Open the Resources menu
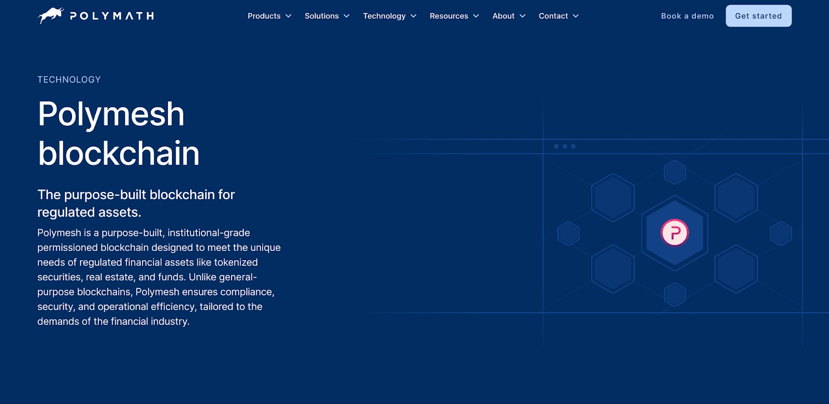829x404 pixels. (454, 16)
